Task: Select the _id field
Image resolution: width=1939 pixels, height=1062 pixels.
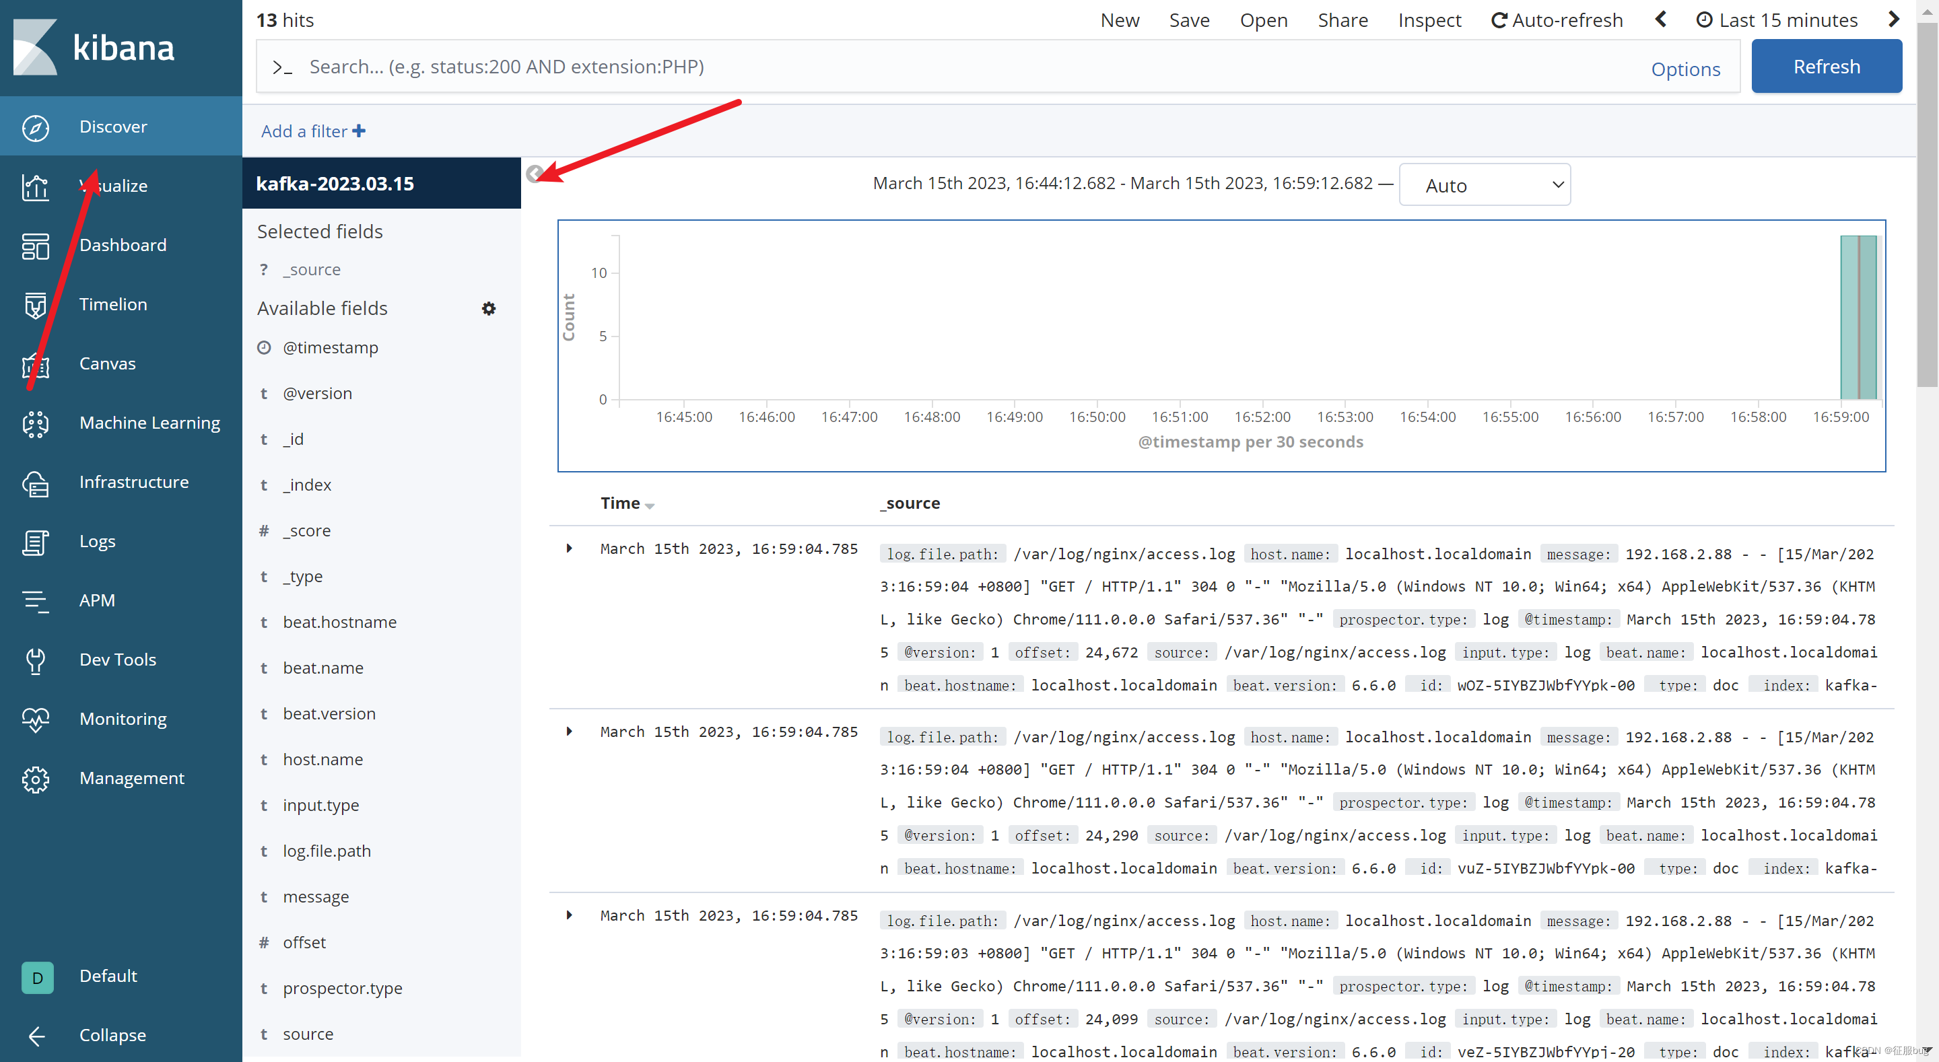Action: (x=294, y=439)
